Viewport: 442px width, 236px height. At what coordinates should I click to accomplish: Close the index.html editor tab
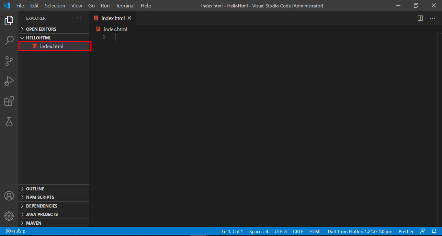130,18
